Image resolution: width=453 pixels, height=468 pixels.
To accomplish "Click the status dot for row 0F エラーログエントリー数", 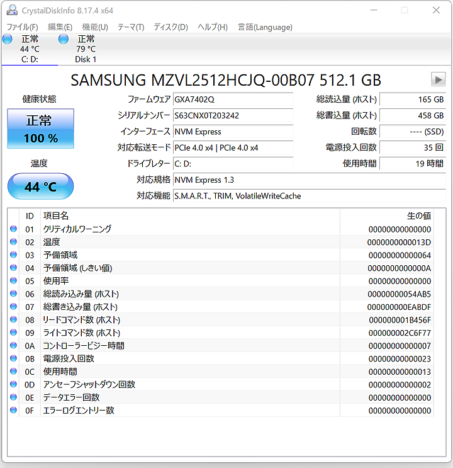I will 13,410.
